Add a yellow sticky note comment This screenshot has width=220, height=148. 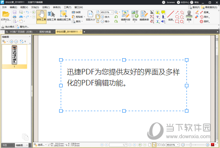click(x=163, y=12)
